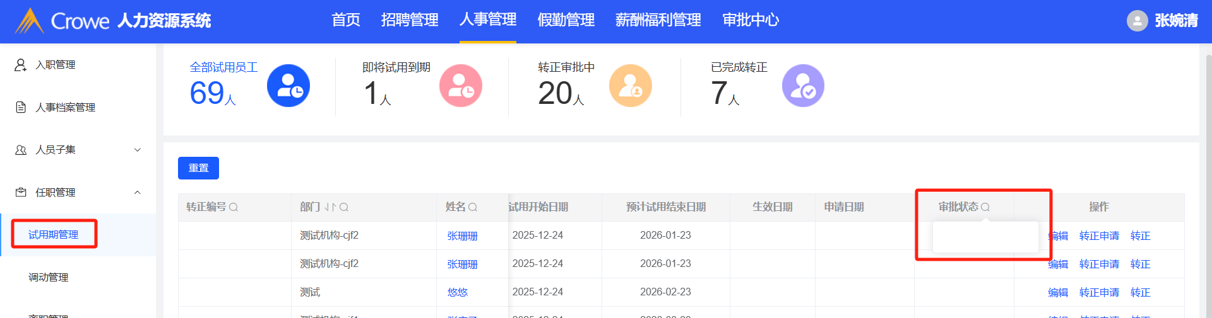Click the 69人 total probation count
The height and width of the screenshot is (318, 1212).
(213, 93)
